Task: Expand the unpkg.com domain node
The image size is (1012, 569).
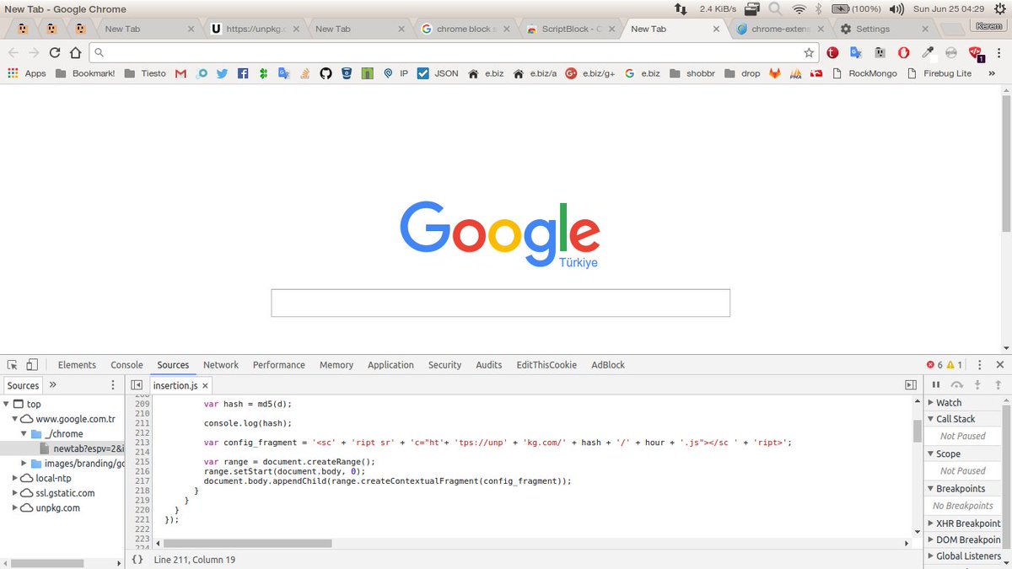Action: click(x=14, y=507)
